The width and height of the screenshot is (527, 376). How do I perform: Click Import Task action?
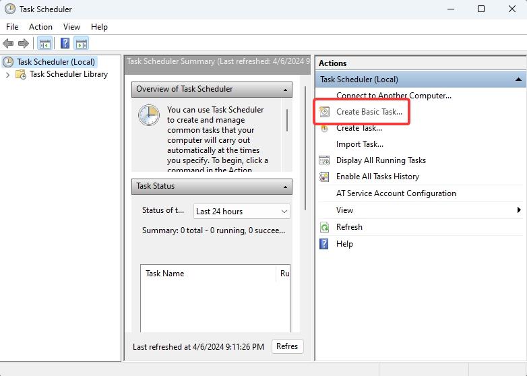[360, 144]
